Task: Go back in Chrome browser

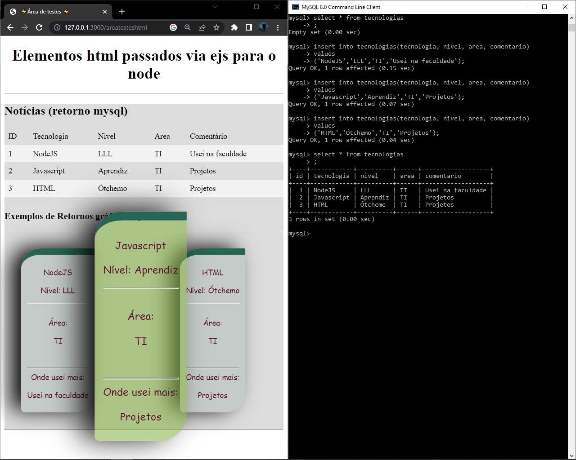Action: (x=11, y=27)
